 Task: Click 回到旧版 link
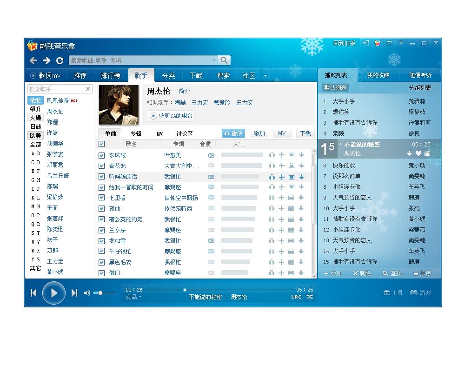[344, 43]
